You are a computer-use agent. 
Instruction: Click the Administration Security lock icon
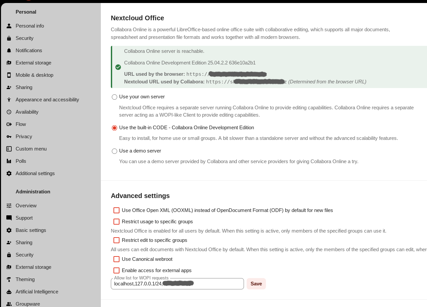[9, 255]
